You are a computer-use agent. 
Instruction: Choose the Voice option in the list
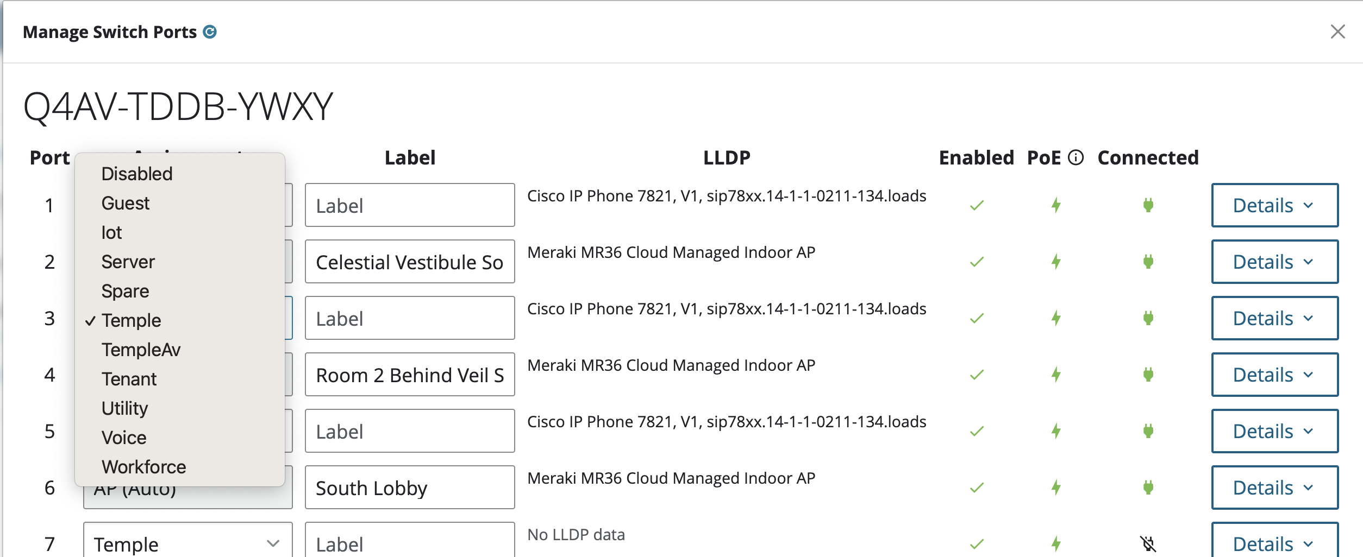[x=124, y=438]
